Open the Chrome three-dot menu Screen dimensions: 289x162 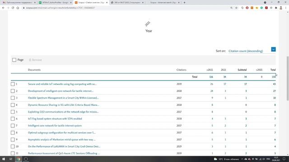click(x=286, y=8)
